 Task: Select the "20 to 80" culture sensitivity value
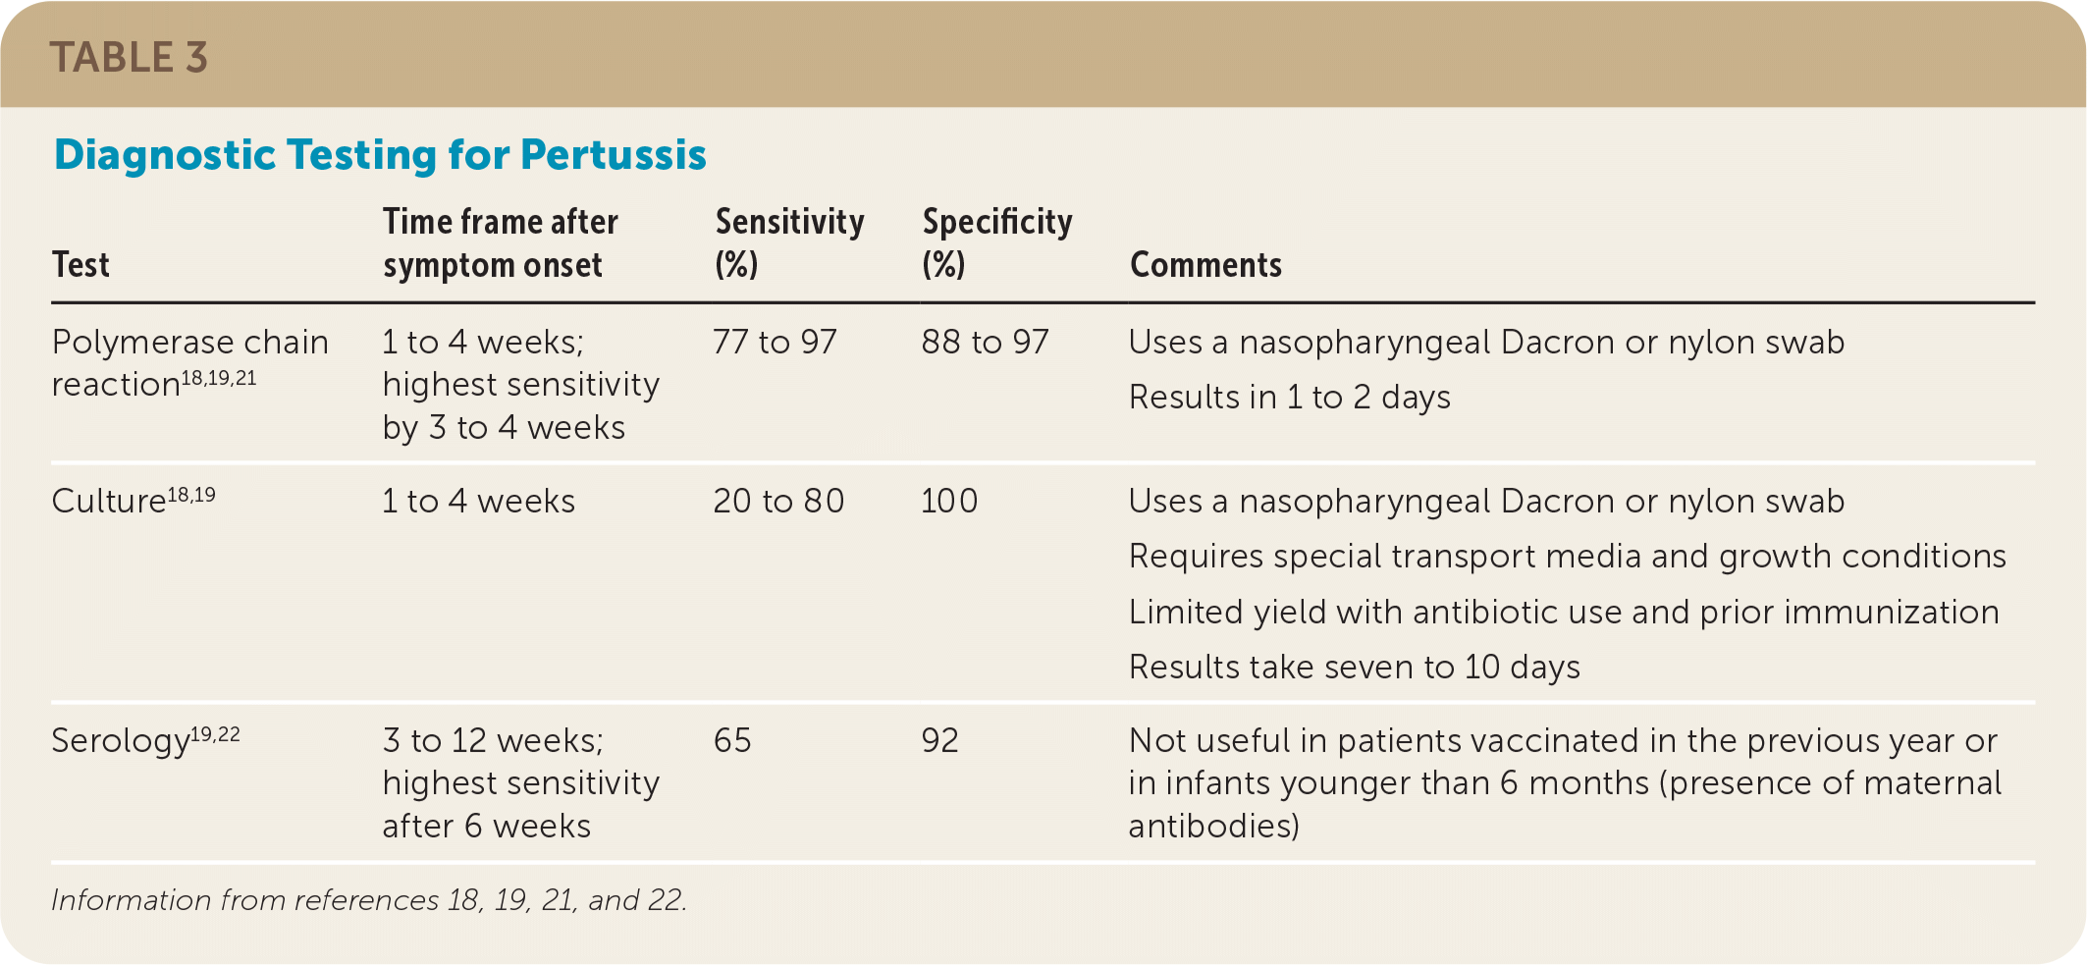click(778, 502)
